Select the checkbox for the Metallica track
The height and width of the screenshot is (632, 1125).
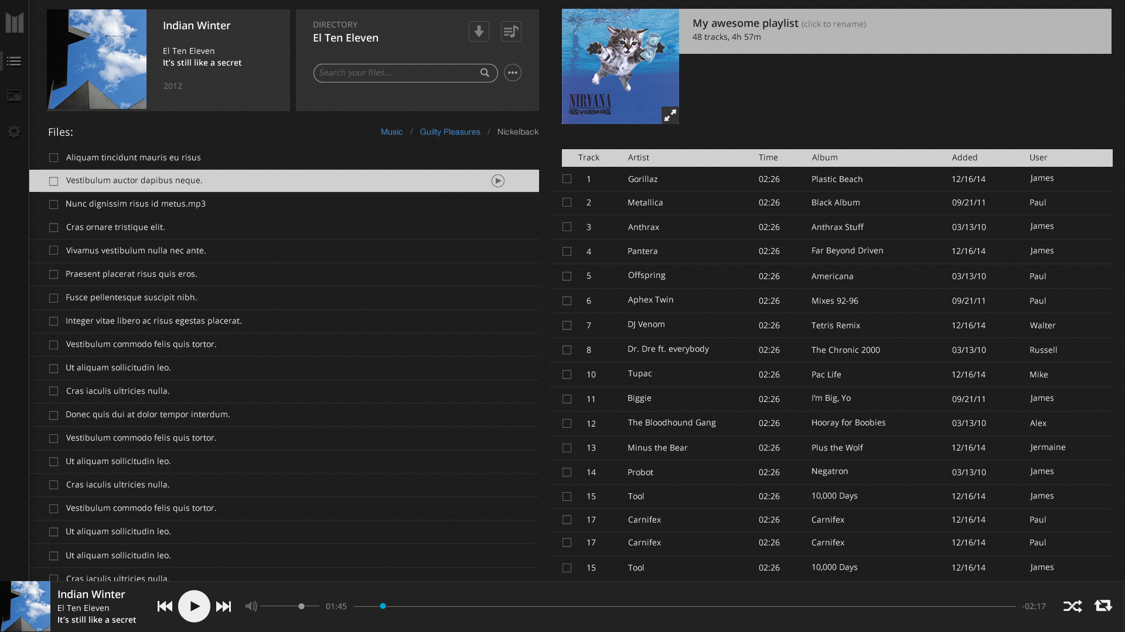coord(567,202)
